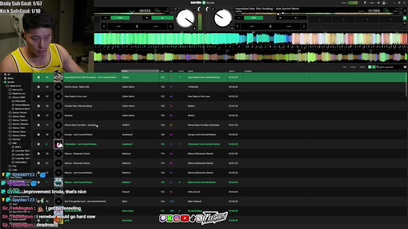Play the right deck
Screen dimensions: 408x229
[x=295, y=18]
